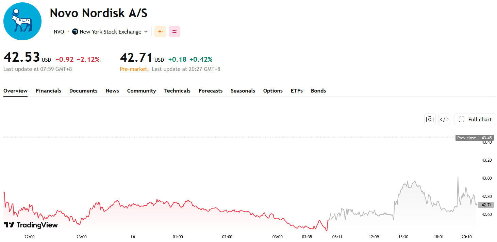Screen dimensions: 497x242
Task: Take a chart snapshot with camera icon
Action: pyautogui.click(x=430, y=119)
